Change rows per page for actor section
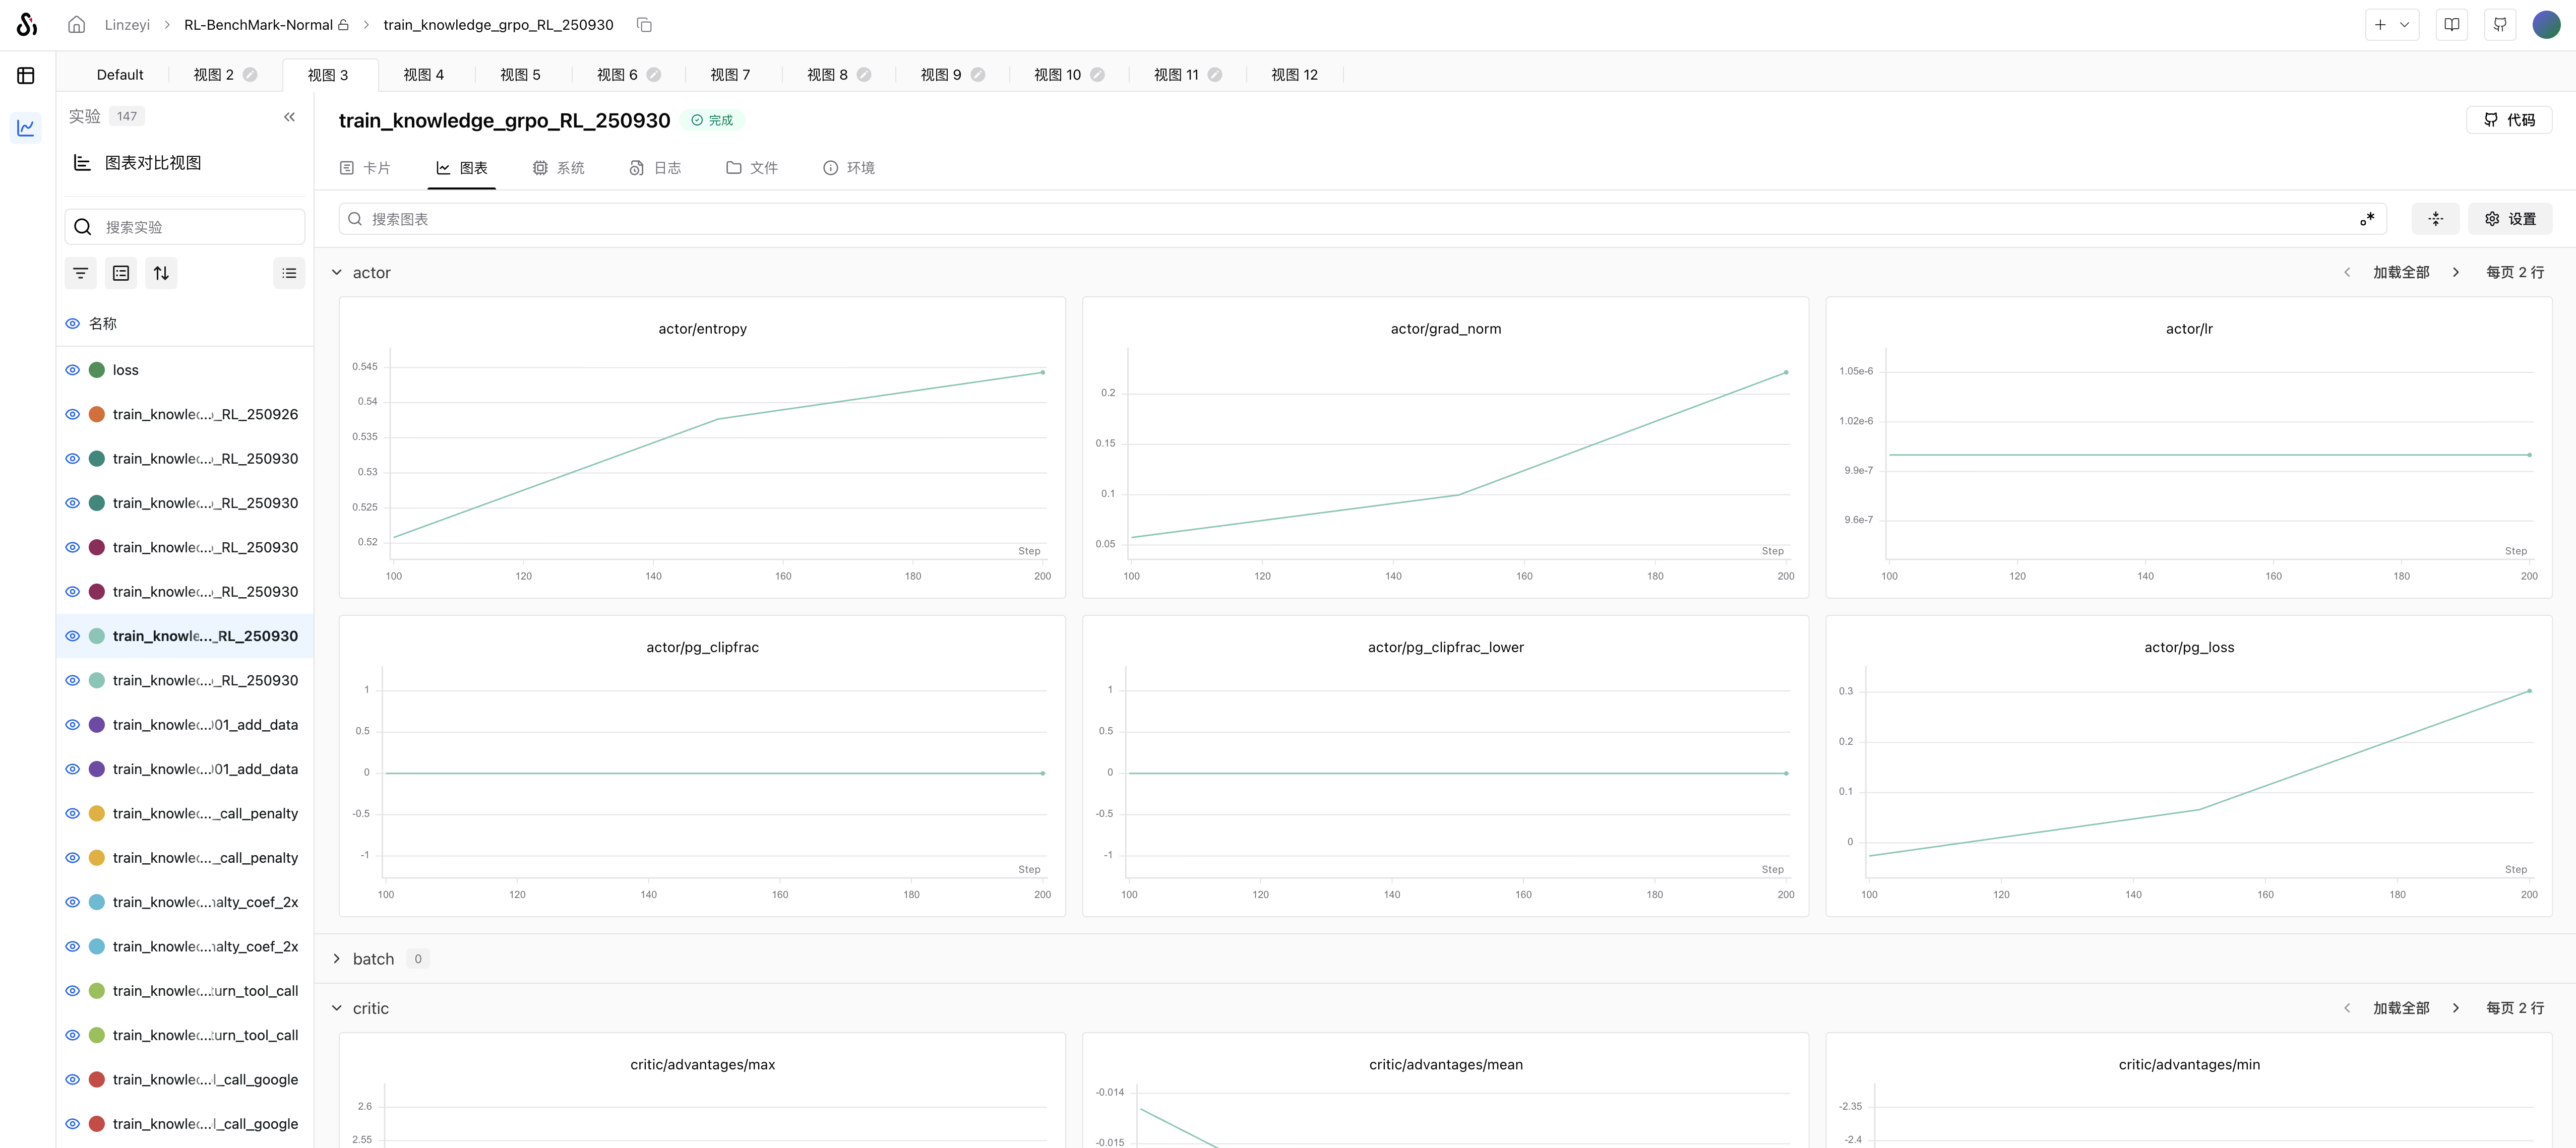Image resolution: width=2576 pixels, height=1148 pixels. coord(2515,272)
